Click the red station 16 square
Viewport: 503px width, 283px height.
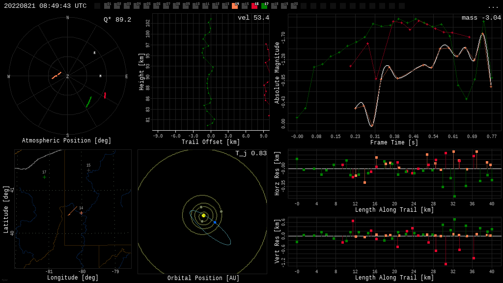point(254,5)
